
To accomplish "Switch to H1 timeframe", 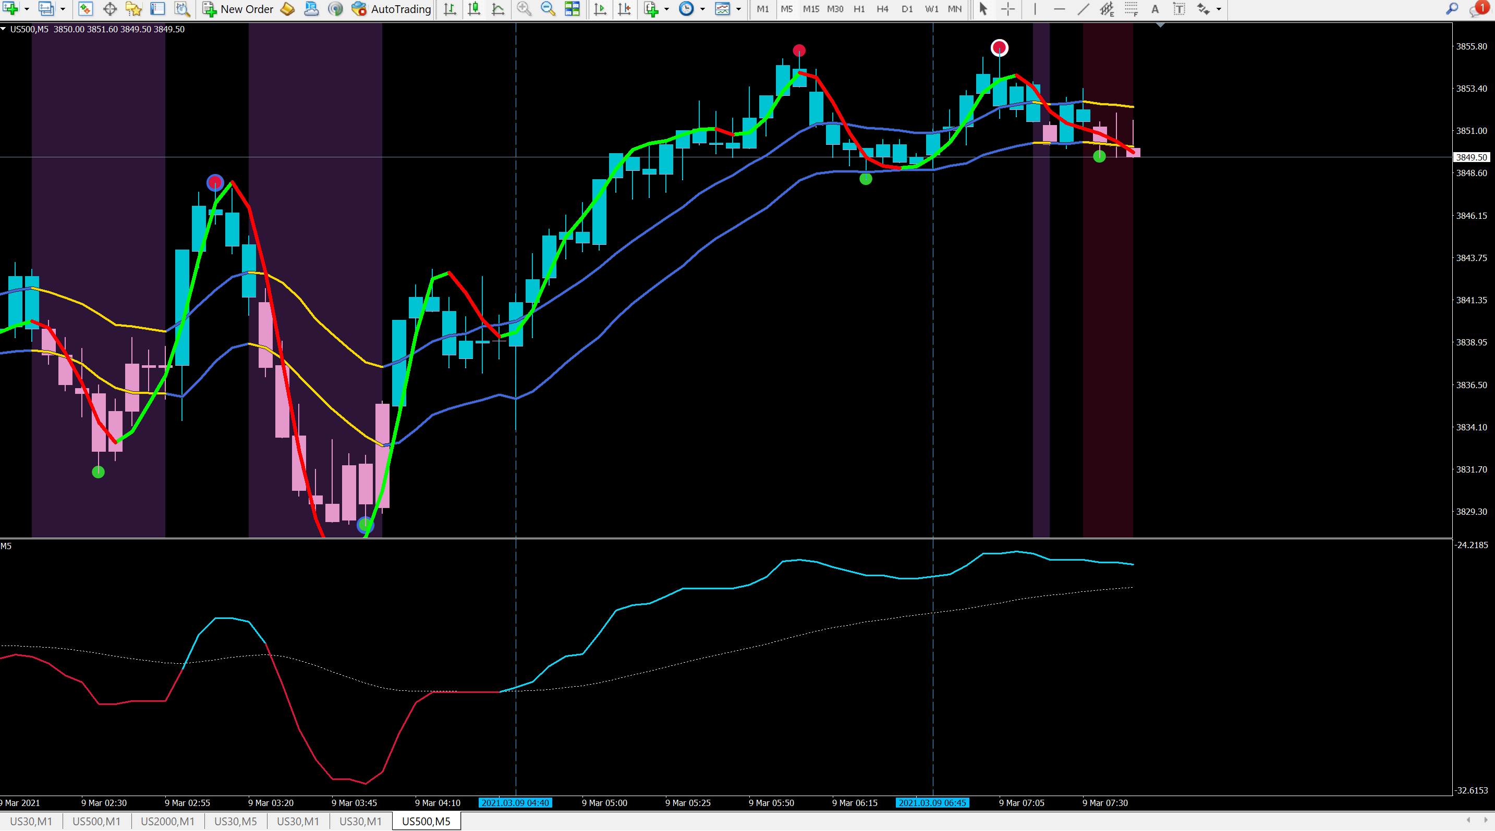I will (x=859, y=9).
